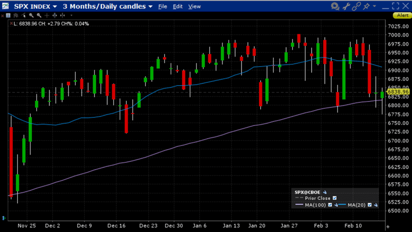Click the expand time axis icon

[x=55, y=16]
